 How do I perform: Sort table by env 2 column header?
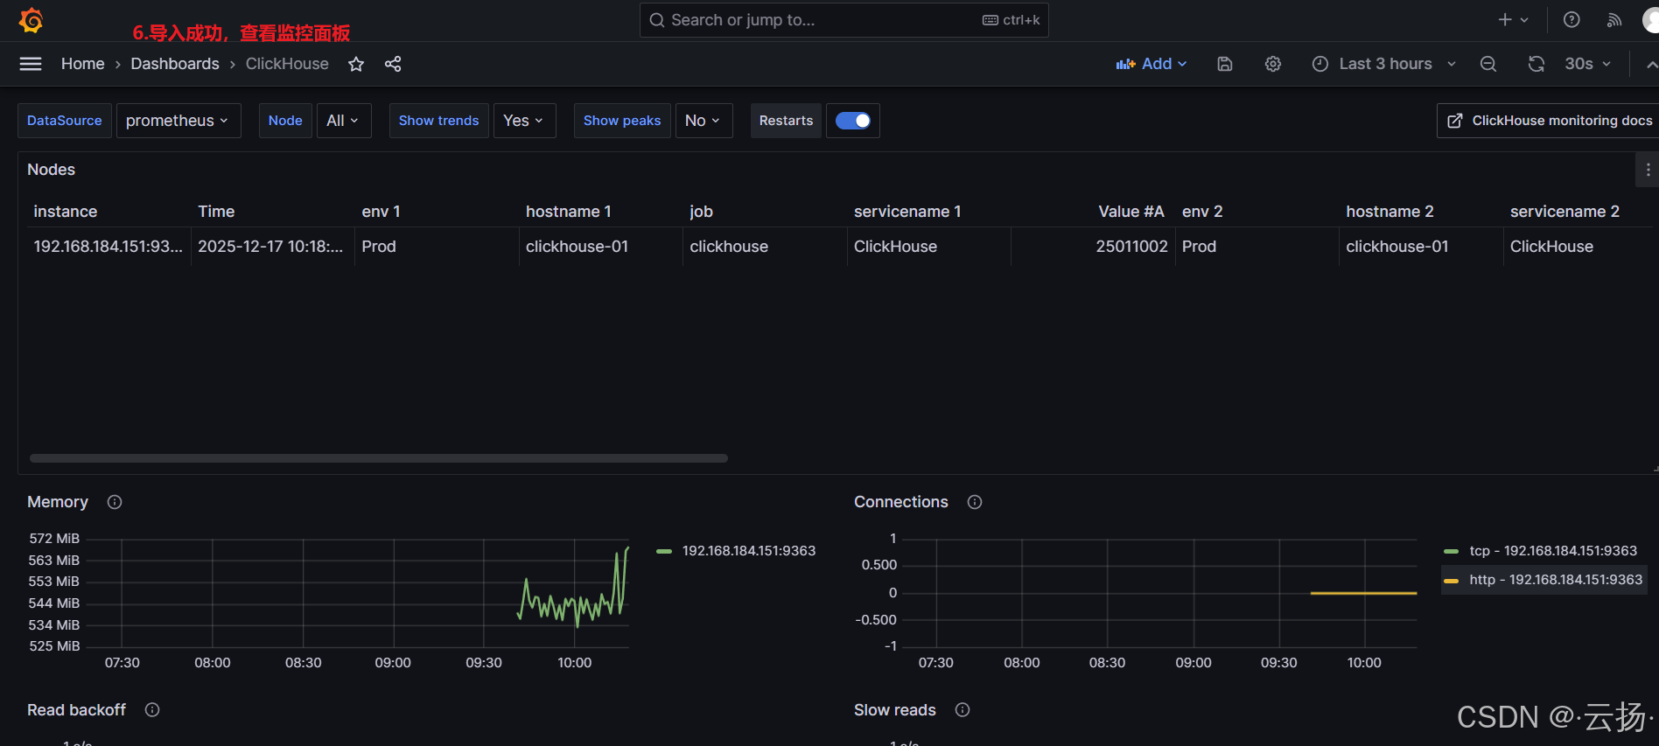coord(1202,212)
